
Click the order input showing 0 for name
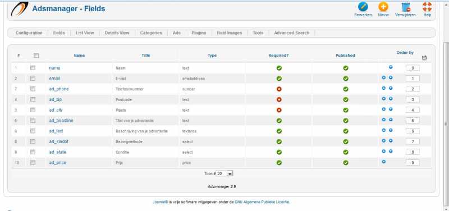click(x=413, y=68)
